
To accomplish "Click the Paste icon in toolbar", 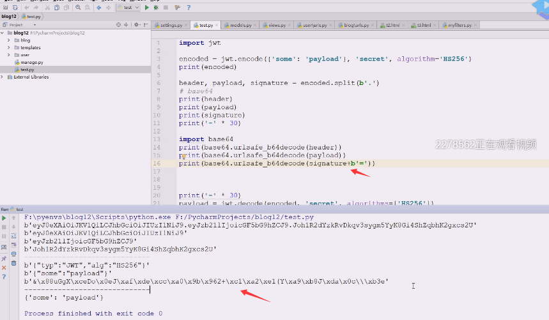I will tap(66, 7).
